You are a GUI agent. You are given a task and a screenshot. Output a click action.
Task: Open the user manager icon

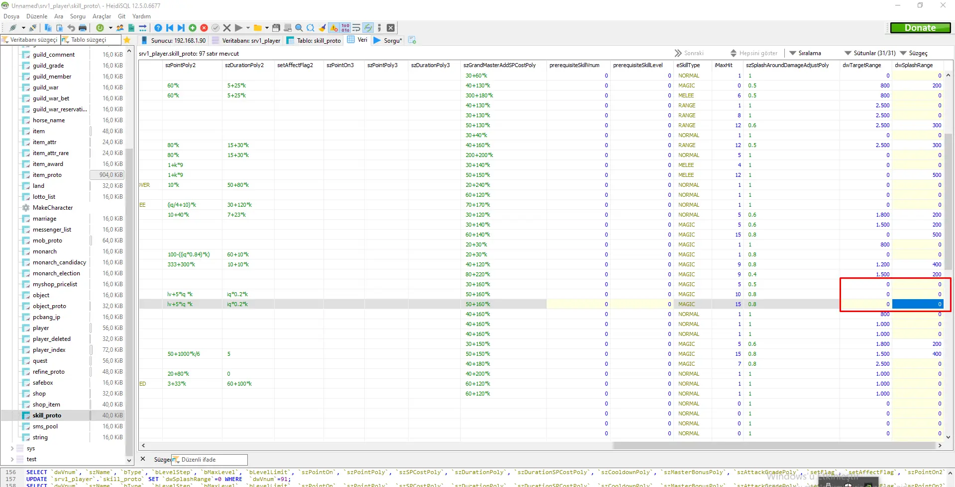click(120, 28)
